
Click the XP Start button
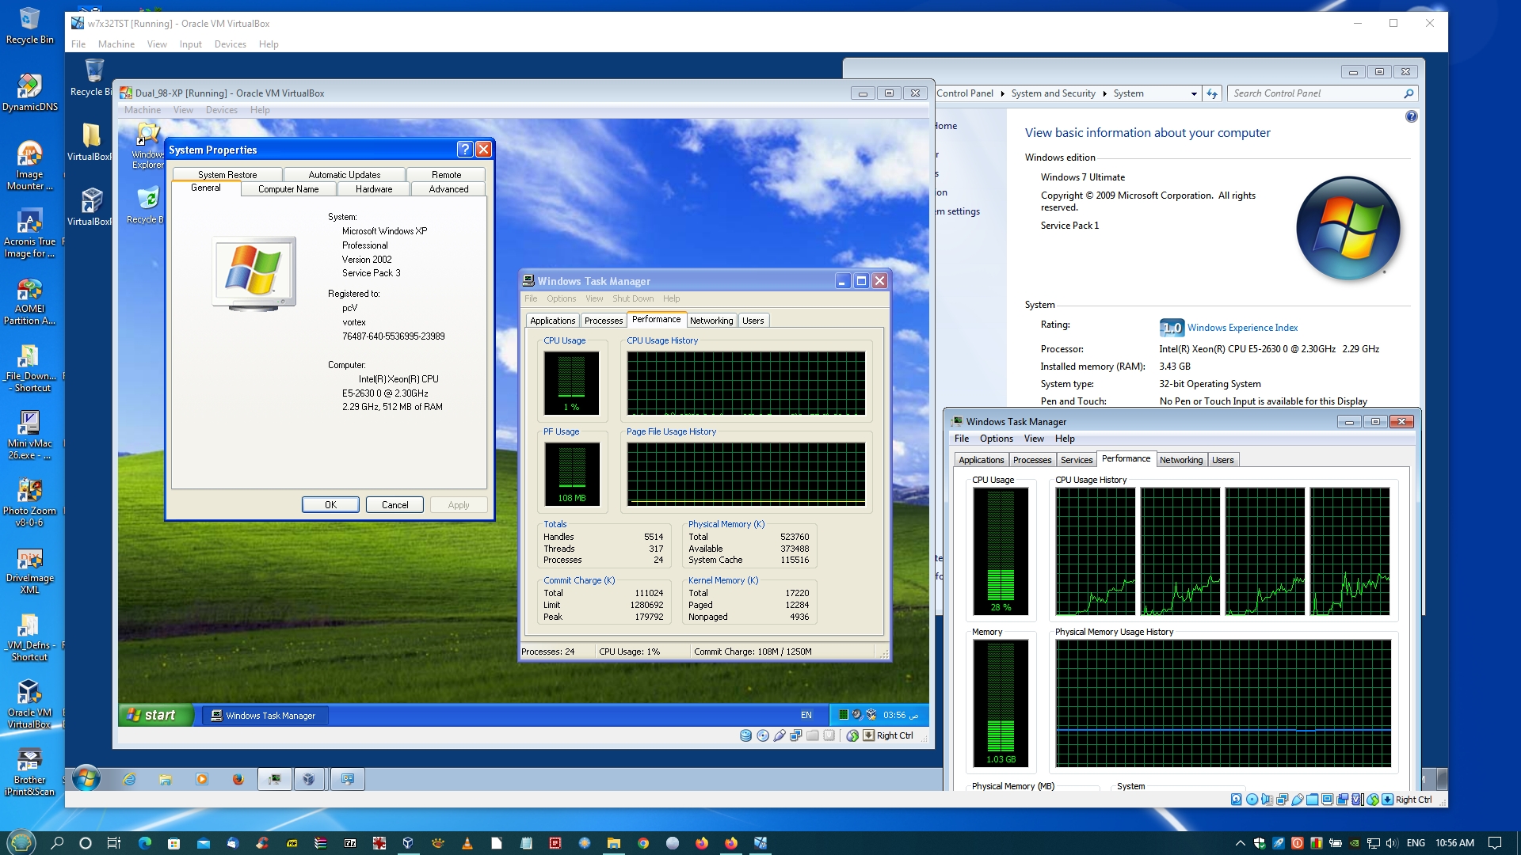click(156, 715)
